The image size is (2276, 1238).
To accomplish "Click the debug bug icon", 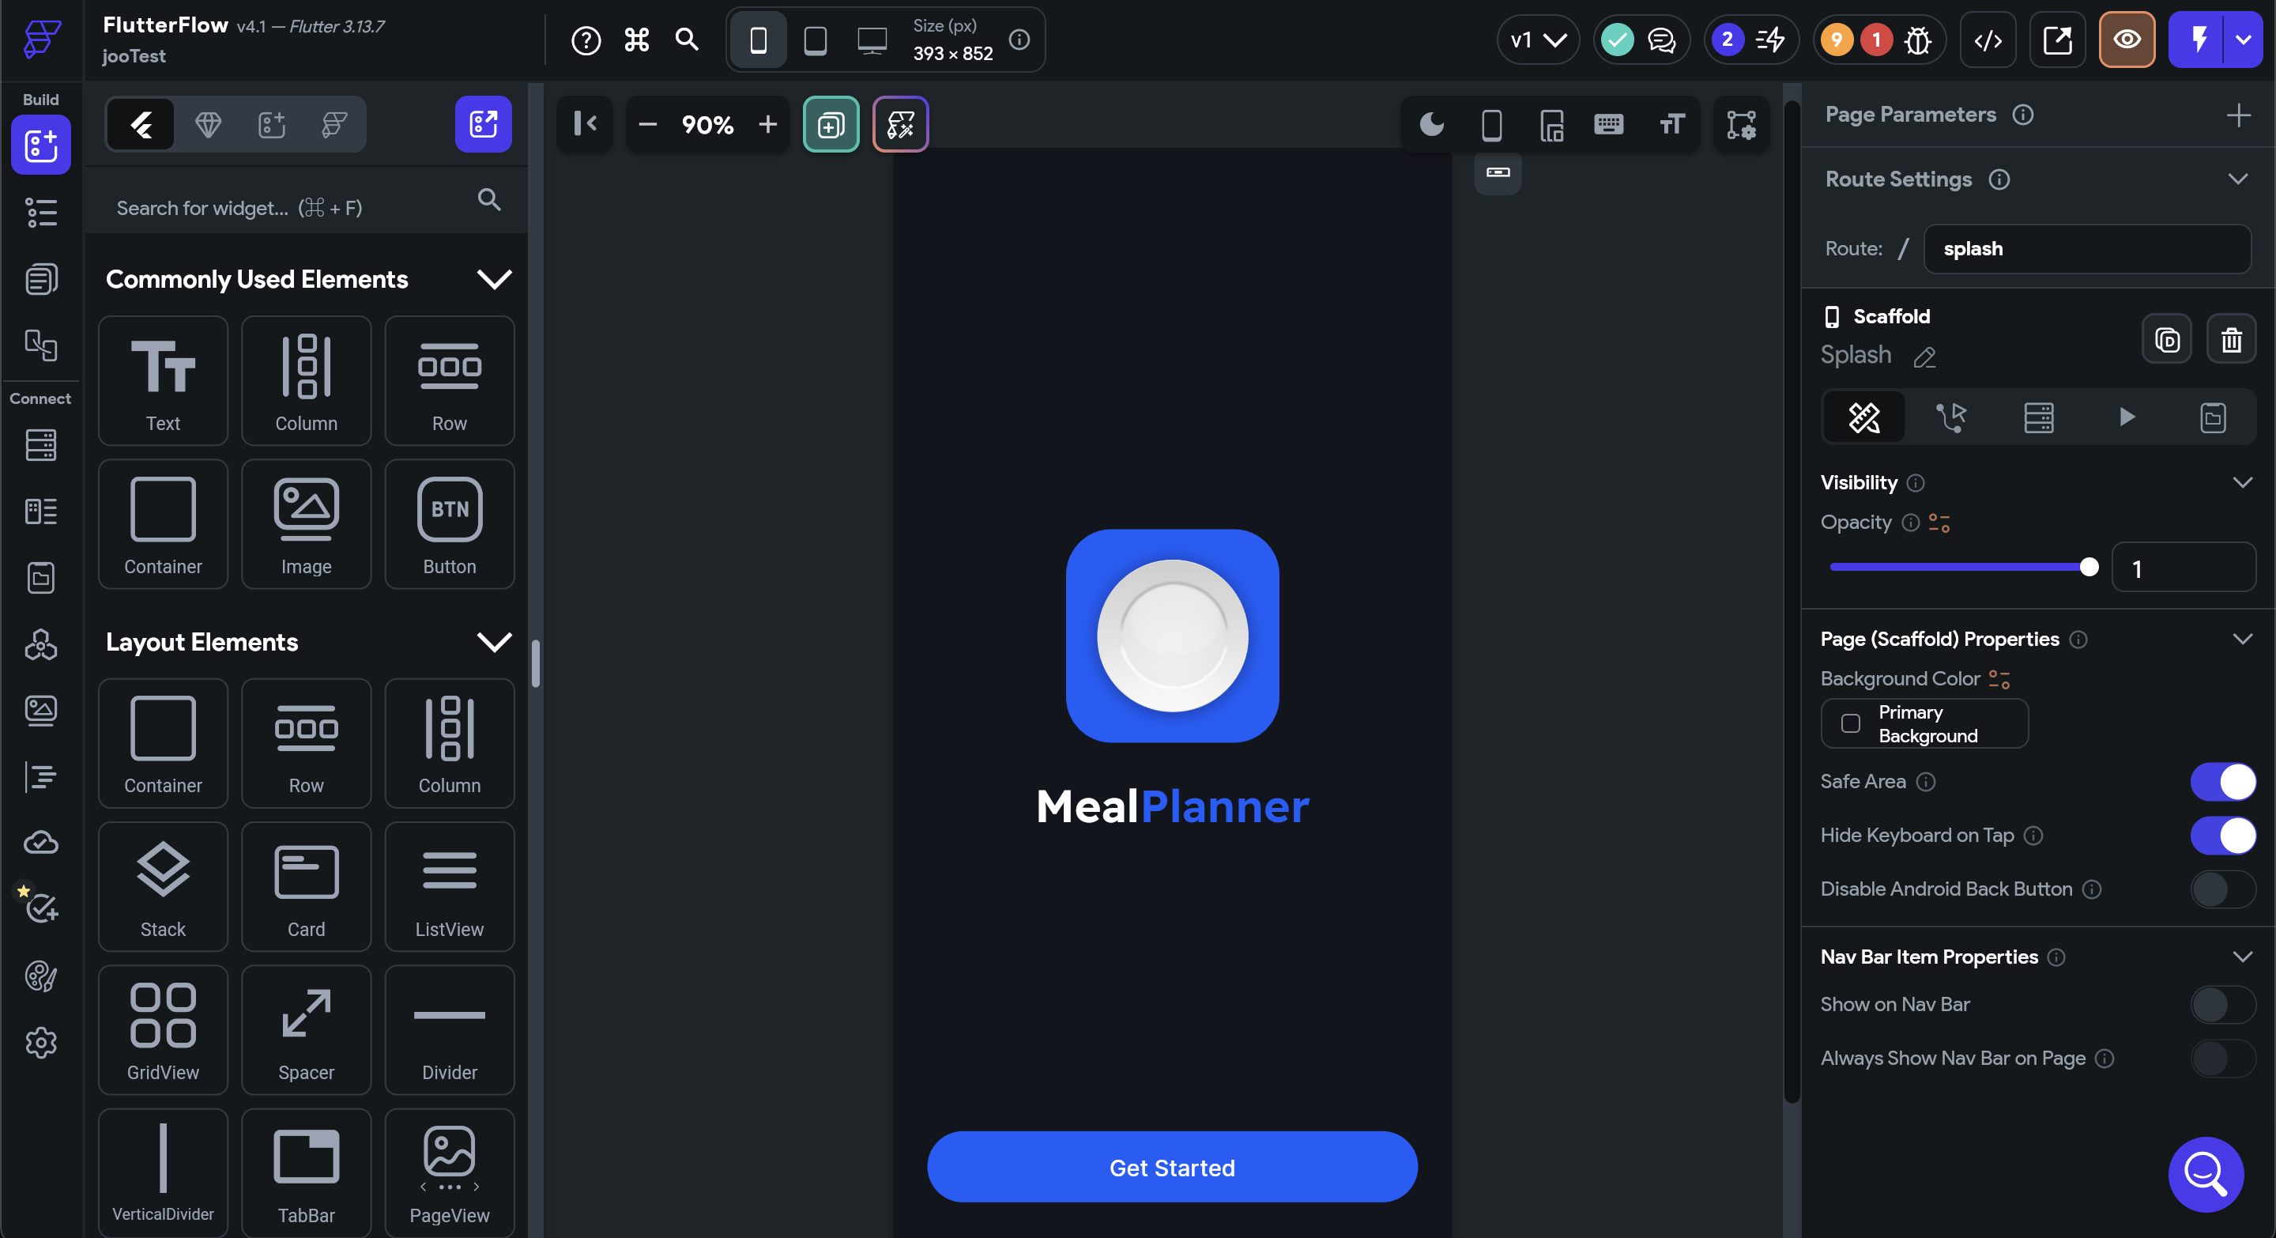I will (1917, 40).
